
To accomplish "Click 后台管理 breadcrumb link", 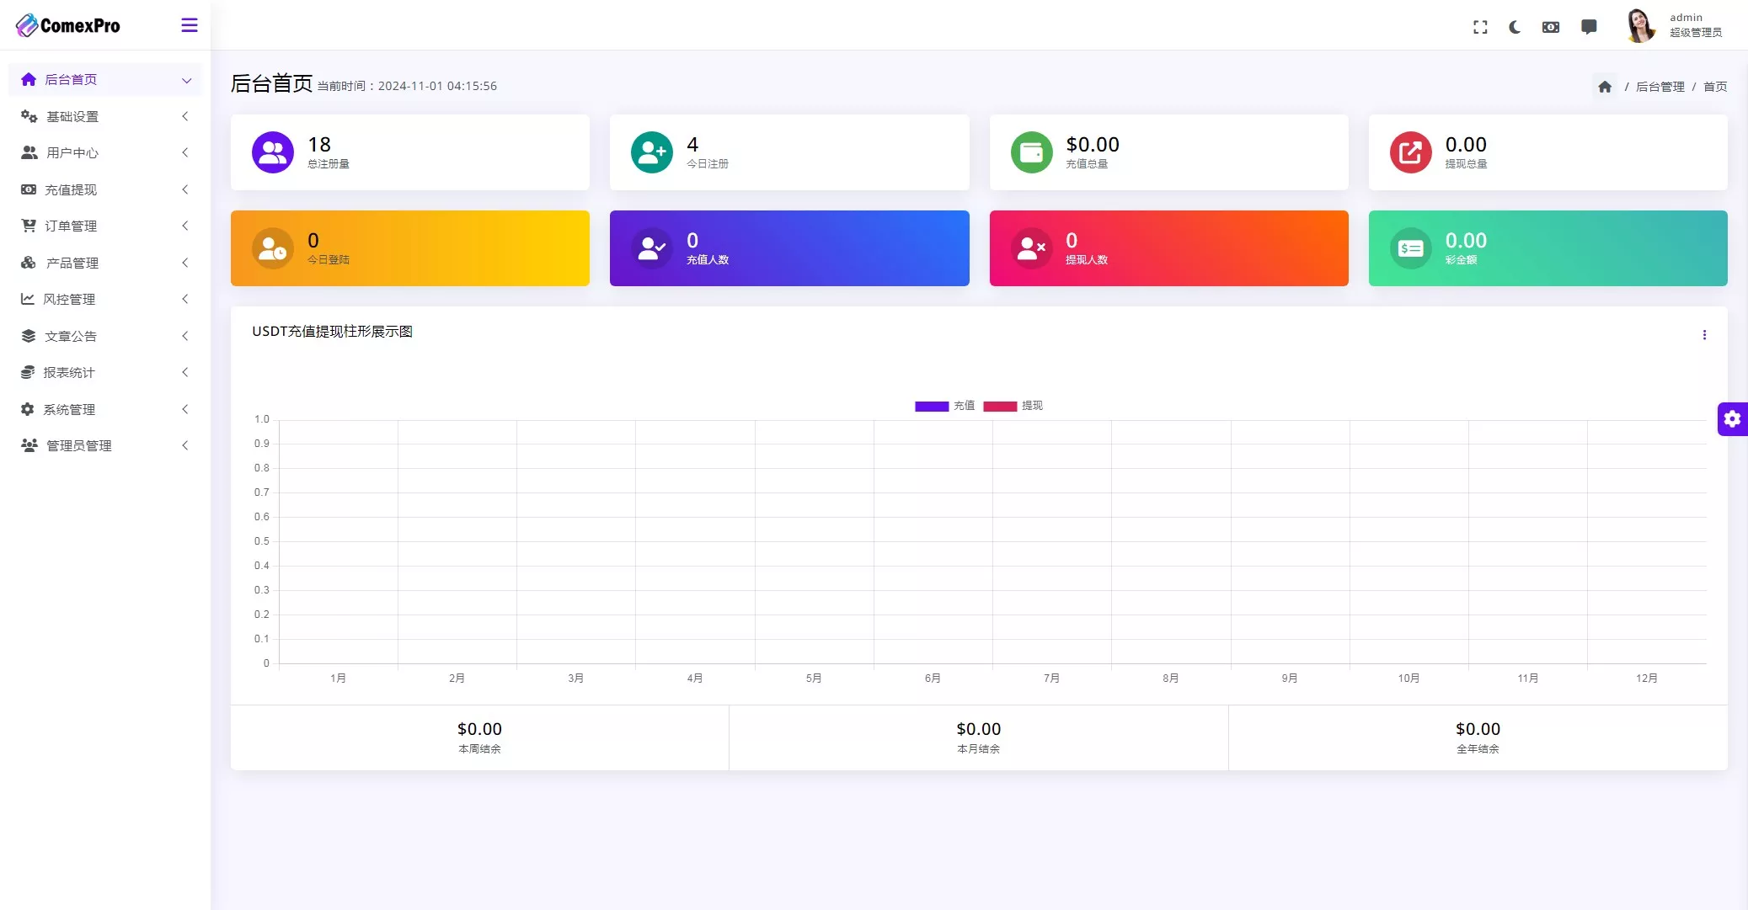I will tap(1660, 87).
